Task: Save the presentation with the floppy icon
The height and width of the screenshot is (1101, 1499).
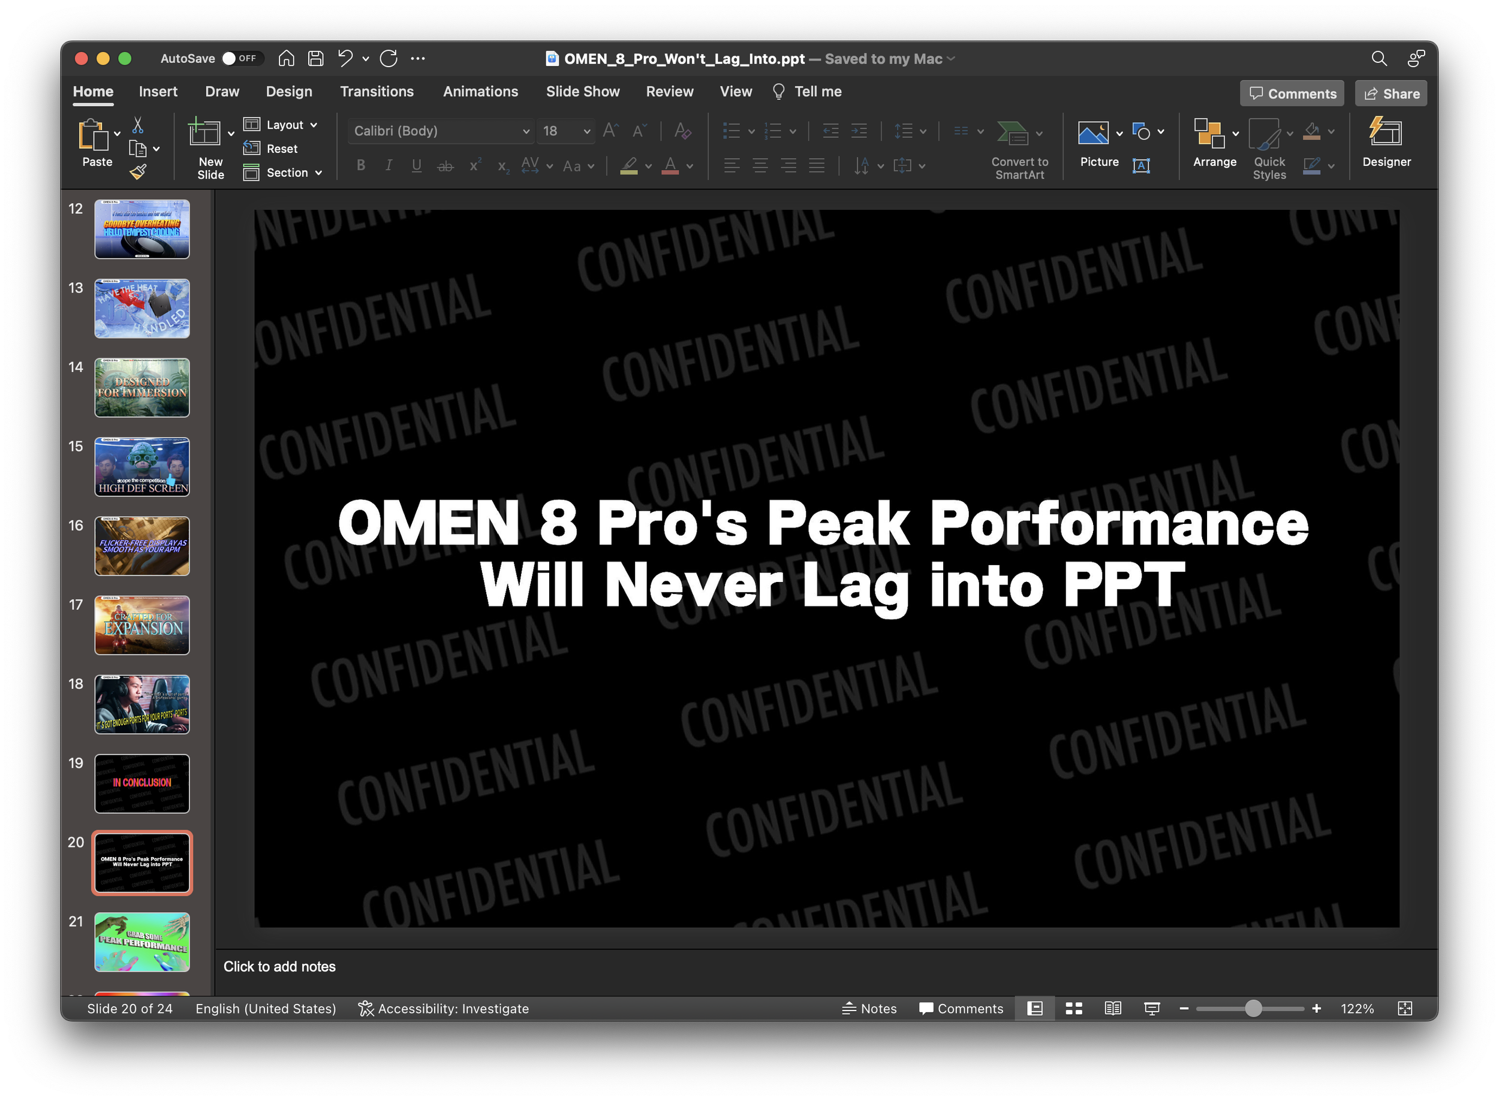Action: pyautogui.click(x=315, y=59)
